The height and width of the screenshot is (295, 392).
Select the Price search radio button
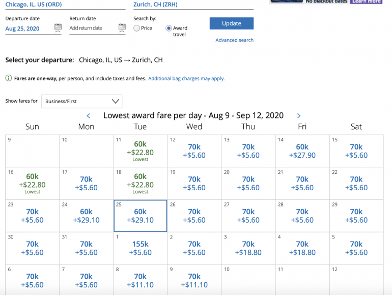137,28
